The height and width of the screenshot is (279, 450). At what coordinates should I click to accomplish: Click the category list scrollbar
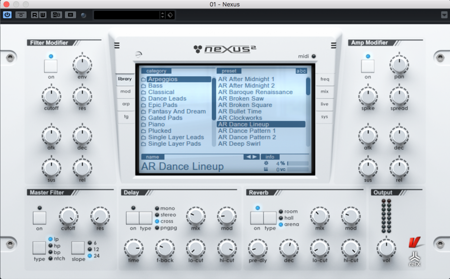[x=214, y=112]
